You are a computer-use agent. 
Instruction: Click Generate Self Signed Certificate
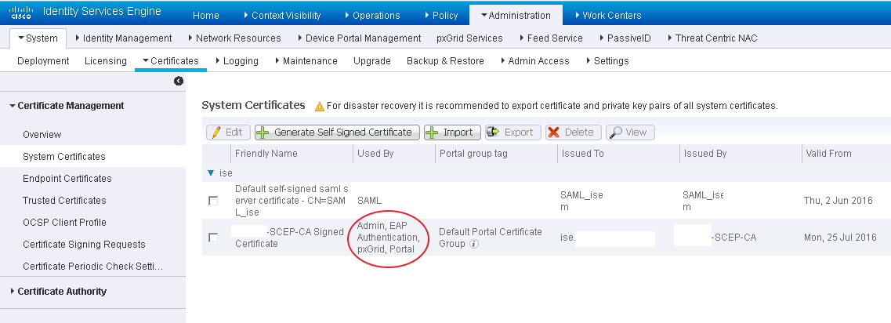coord(337,132)
